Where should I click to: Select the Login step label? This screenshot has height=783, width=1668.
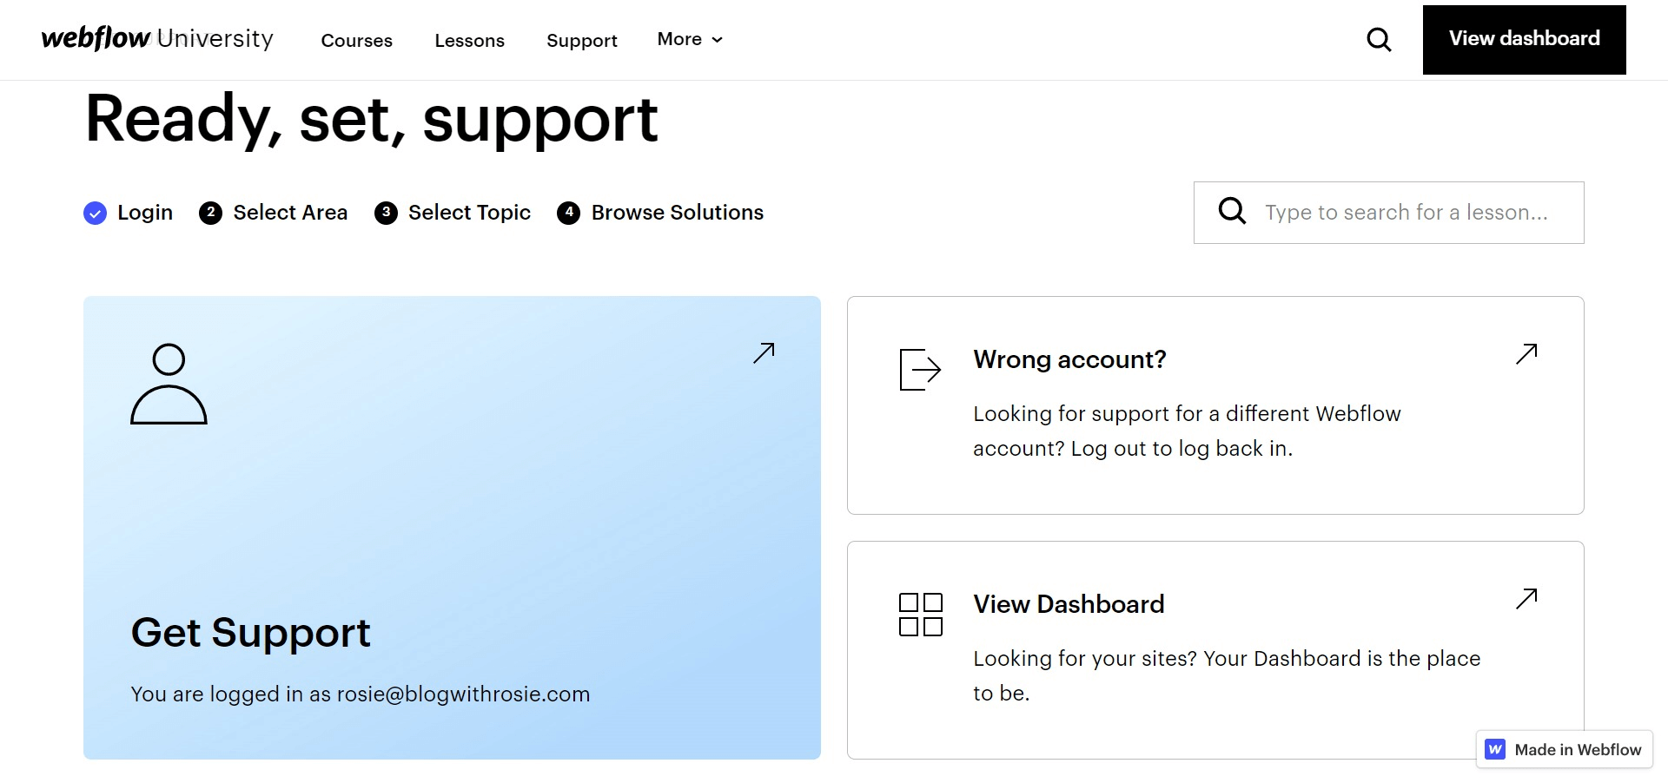coord(145,213)
